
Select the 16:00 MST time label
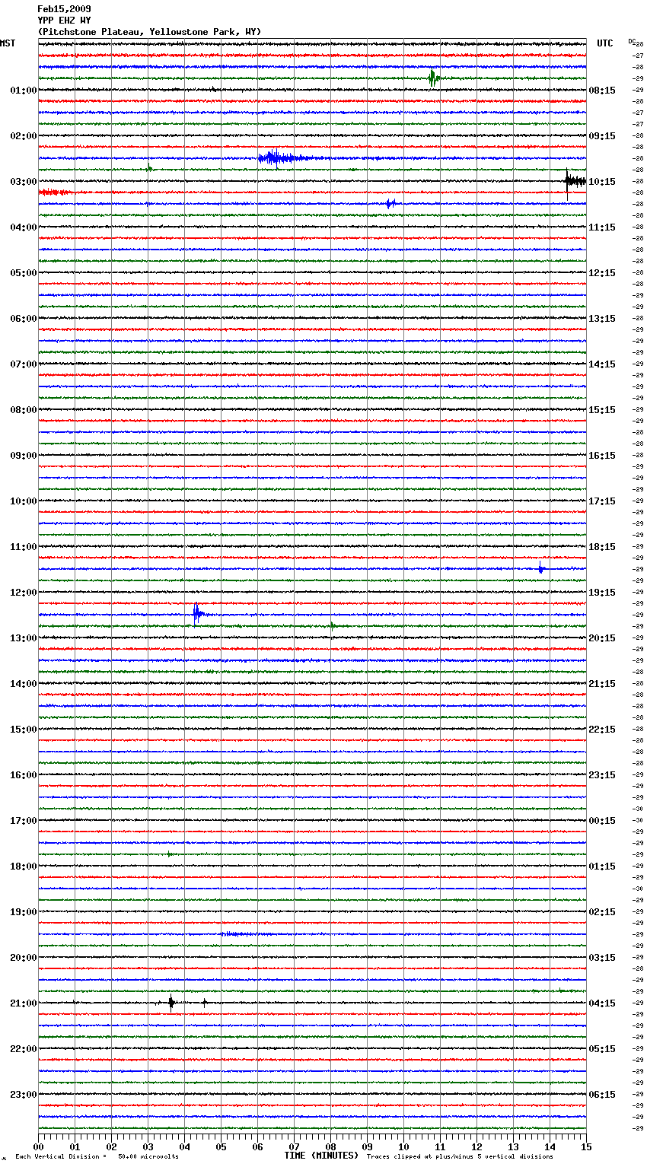tap(24, 775)
